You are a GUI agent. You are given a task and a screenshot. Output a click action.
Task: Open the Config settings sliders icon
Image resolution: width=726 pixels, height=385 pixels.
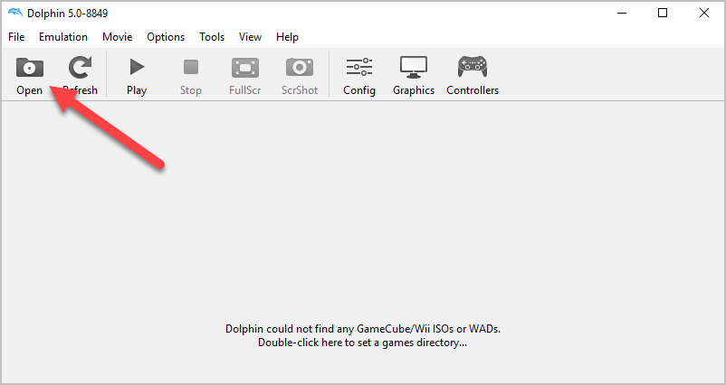(359, 68)
